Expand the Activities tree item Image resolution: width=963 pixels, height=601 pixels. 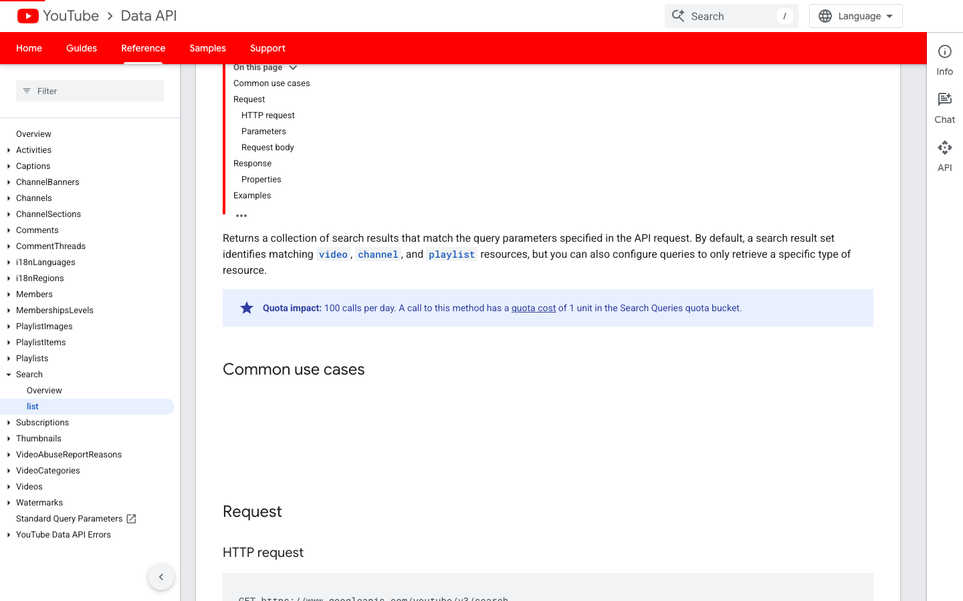pos(9,150)
